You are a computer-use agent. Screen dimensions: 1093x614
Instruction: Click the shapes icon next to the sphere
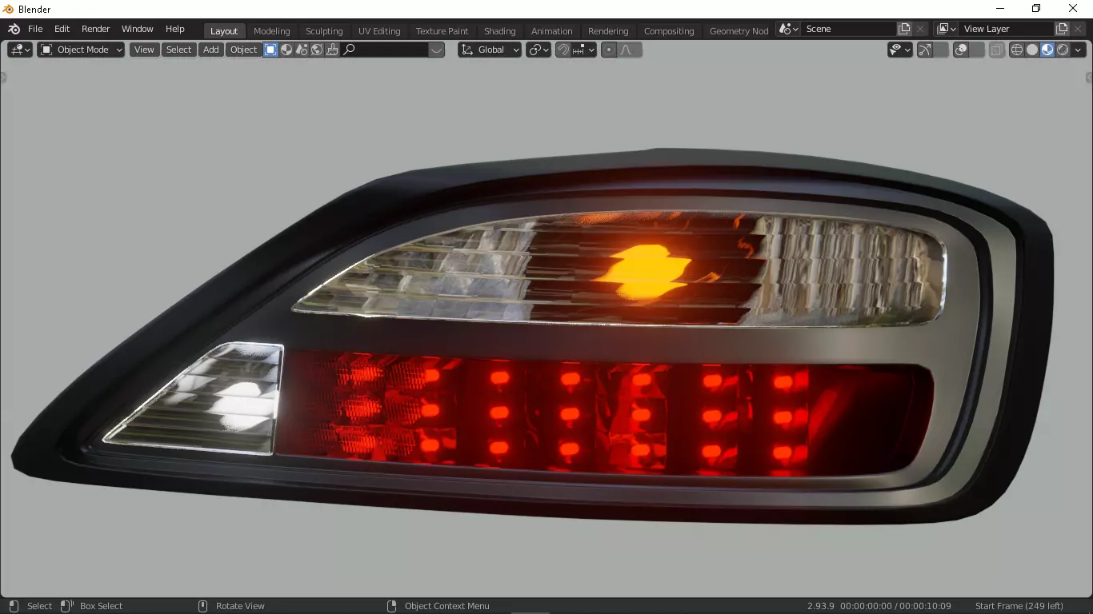[302, 50]
